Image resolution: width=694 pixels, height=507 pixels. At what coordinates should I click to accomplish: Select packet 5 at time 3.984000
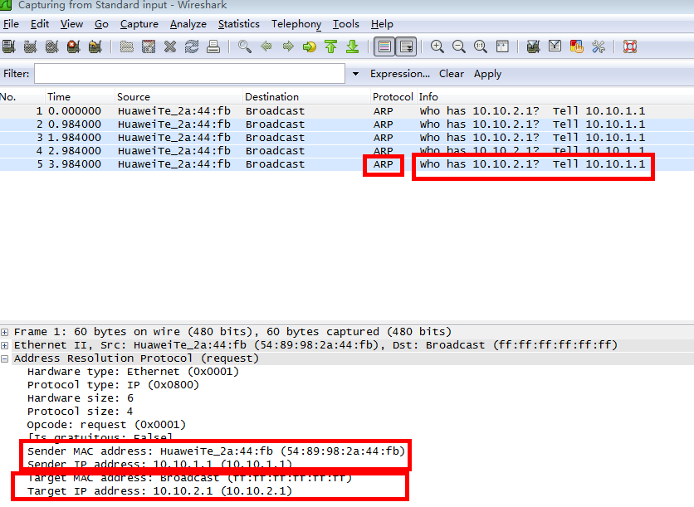tap(347, 164)
